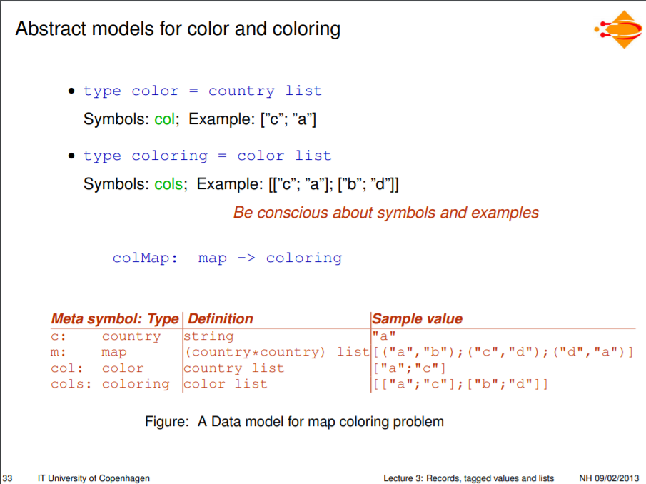The image size is (646, 484).
Task: Click the 'country list' definition cell
Action: pyautogui.click(x=234, y=368)
